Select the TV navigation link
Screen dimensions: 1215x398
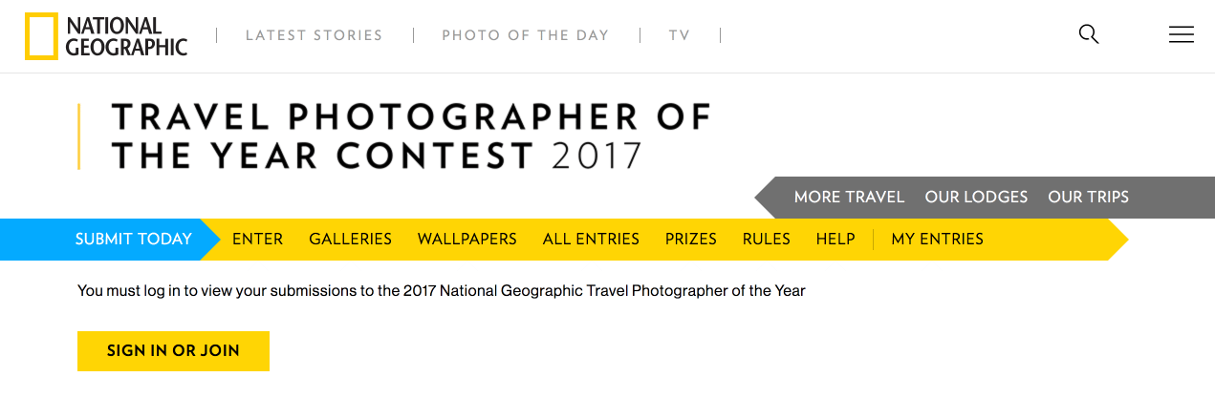point(679,35)
